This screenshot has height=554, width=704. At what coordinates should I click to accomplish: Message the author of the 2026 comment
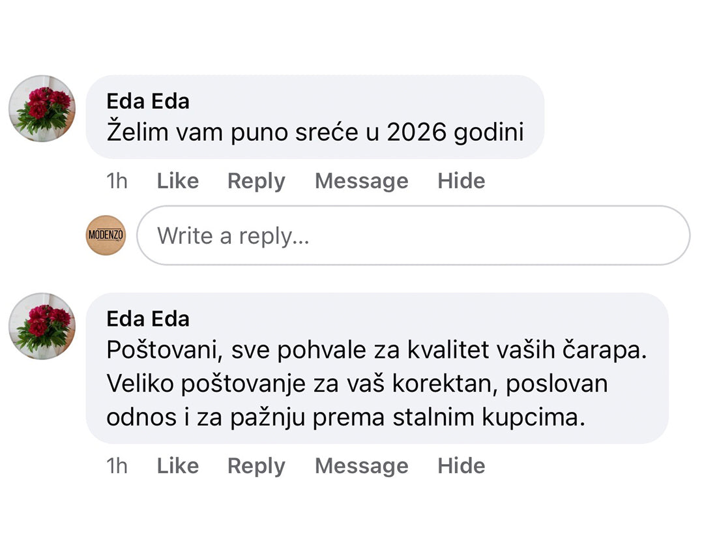pyautogui.click(x=361, y=181)
